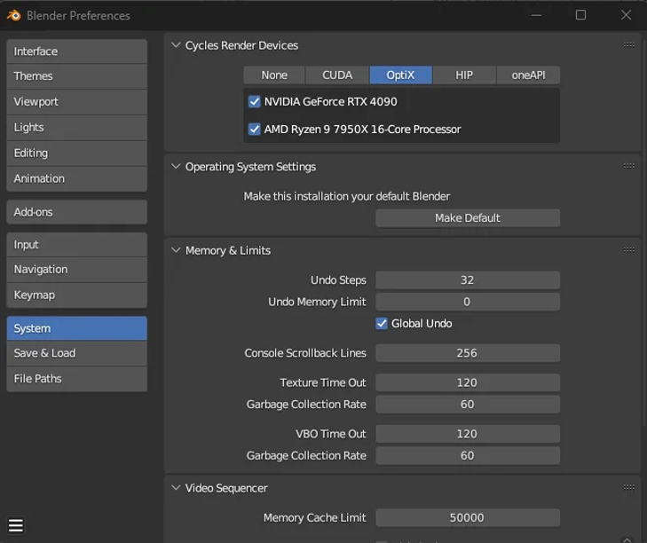This screenshot has height=543, width=647.
Task: Open the hamburger preferences menu
Action: point(15,526)
